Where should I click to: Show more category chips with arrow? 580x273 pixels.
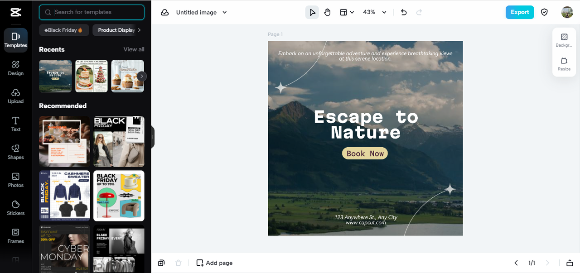click(x=139, y=30)
